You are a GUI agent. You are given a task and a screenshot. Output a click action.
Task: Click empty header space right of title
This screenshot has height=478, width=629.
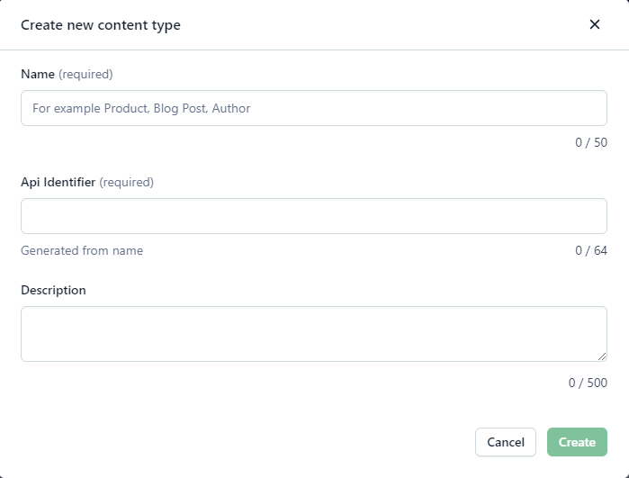378,25
